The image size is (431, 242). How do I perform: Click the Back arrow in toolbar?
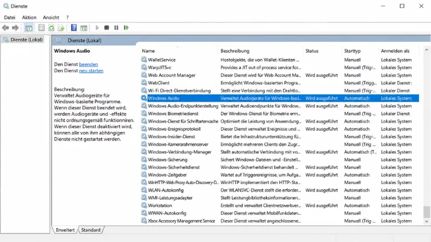[6, 28]
